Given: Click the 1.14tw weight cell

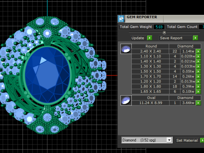Looking at the screenshot, I should pyautogui.click(x=188, y=51).
